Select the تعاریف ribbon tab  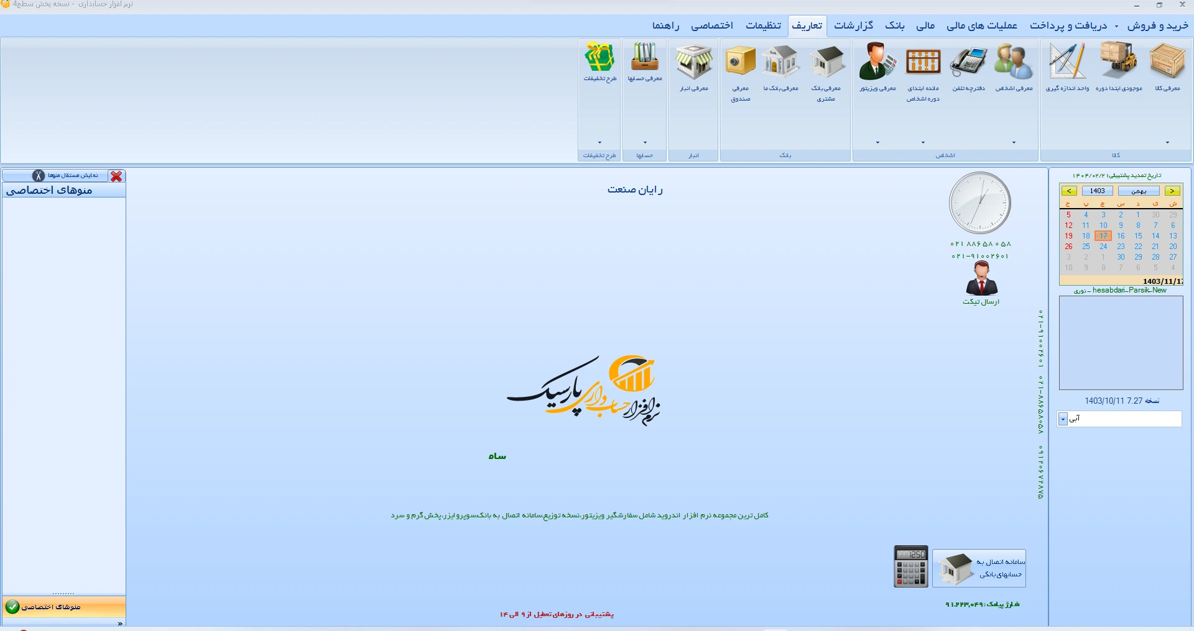[x=807, y=25]
